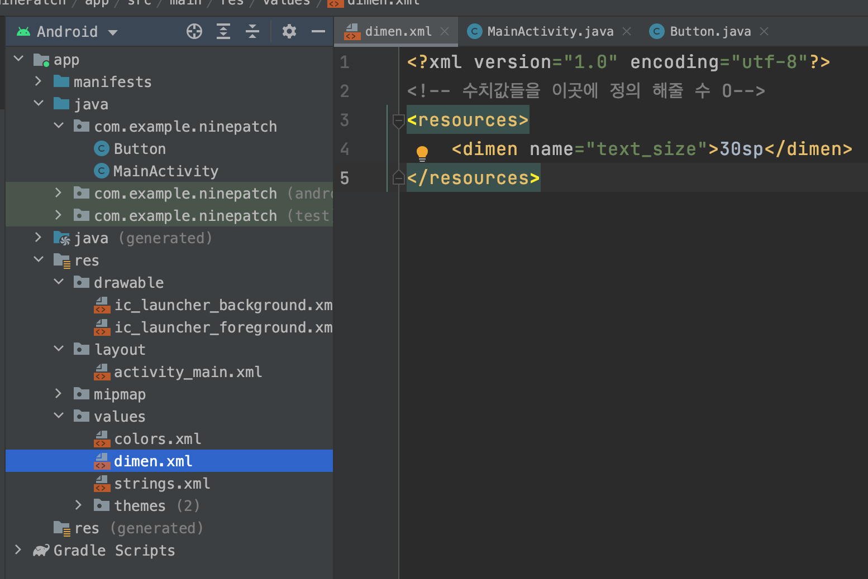Click line number 1 in gutter
This screenshot has height=579, width=868.
coord(345,62)
